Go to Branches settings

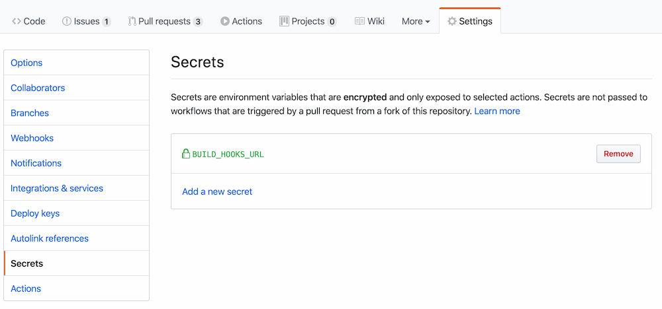76,113
